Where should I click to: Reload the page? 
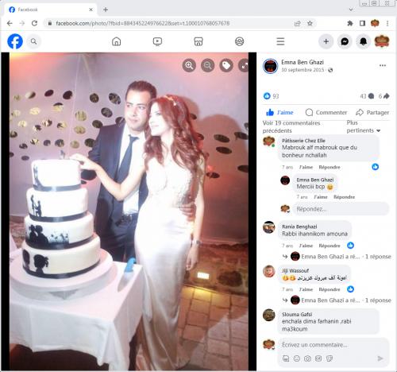click(34, 23)
